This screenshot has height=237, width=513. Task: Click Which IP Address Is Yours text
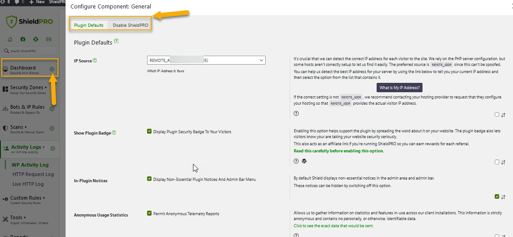click(x=165, y=71)
